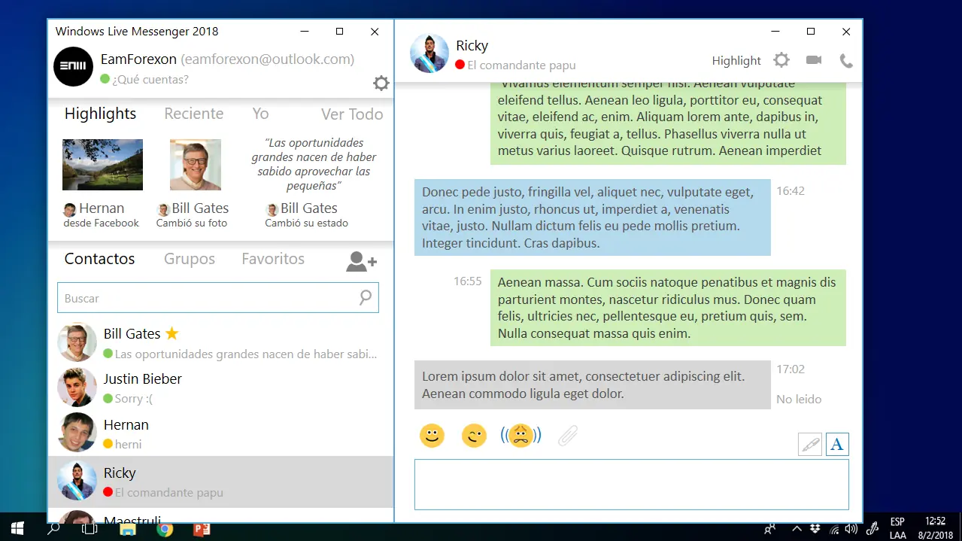Insert the winking emoticon
The height and width of the screenshot is (541, 962).
474,435
